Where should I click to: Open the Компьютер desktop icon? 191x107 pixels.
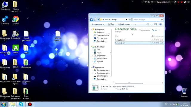click(x=5, y=6)
